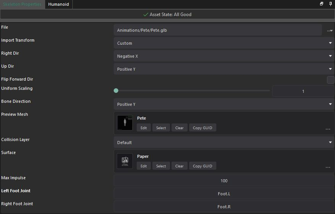Click the Bone Direction label
The width and height of the screenshot is (335, 214).
point(16,101)
